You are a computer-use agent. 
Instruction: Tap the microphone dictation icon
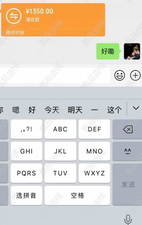(x=128, y=220)
